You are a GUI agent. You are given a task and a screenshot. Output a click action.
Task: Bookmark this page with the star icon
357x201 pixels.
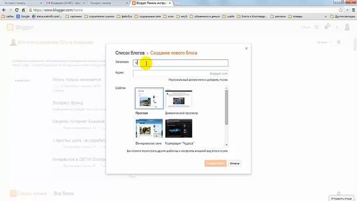(341, 10)
